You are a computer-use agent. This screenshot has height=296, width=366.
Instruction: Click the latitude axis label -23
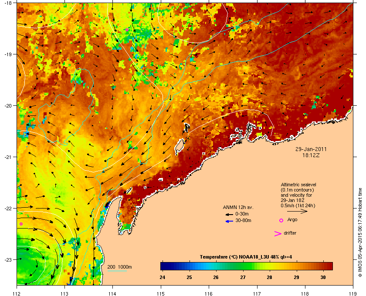(x=8, y=259)
